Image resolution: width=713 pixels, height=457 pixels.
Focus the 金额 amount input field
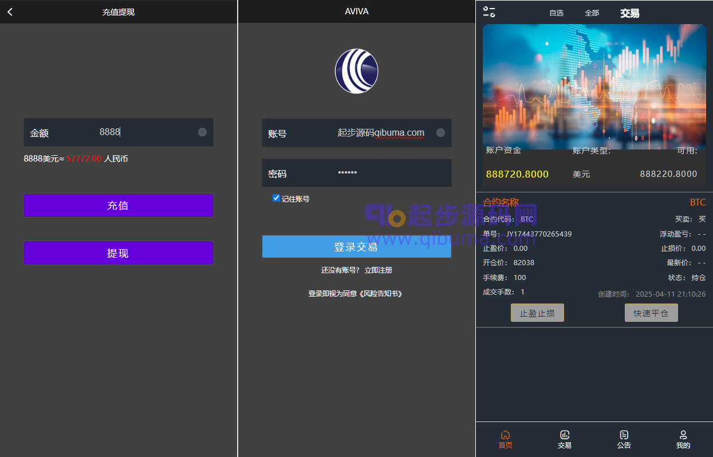pyautogui.click(x=118, y=132)
